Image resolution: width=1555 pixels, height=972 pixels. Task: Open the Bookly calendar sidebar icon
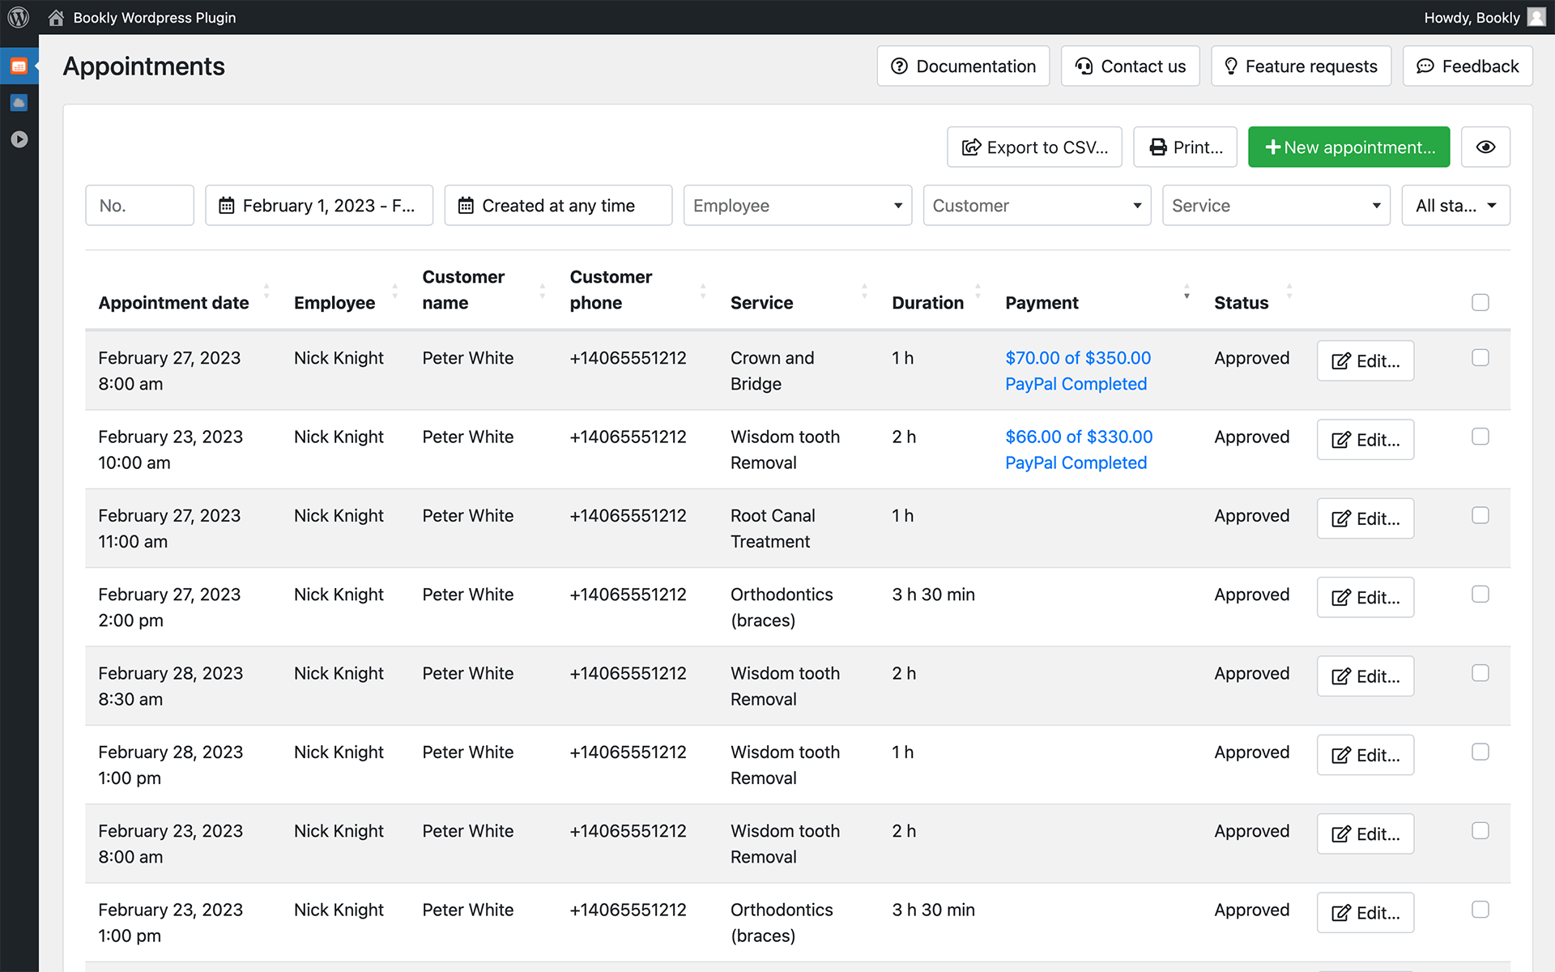(19, 66)
